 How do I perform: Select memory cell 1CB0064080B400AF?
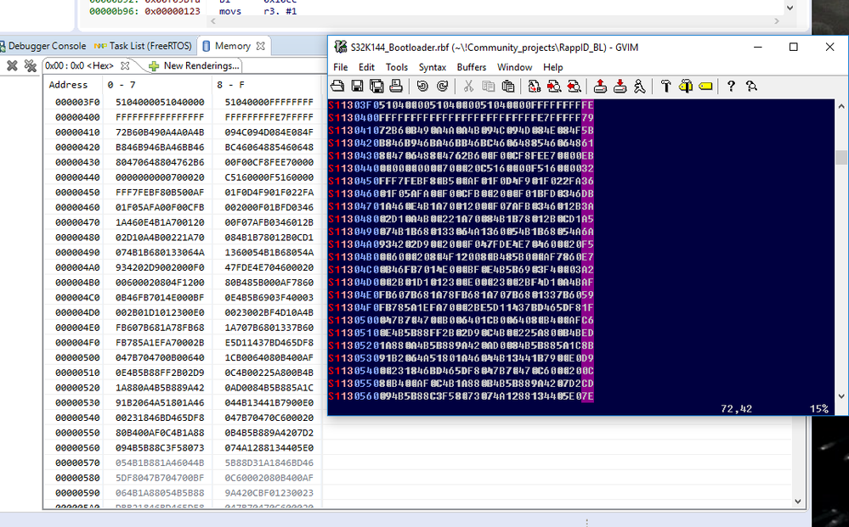tap(269, 357)
